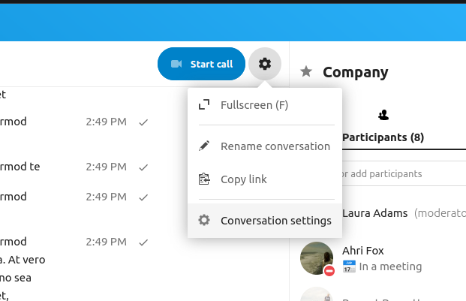The width and height of the screenshot is (466, 301).
Task: Click the gear icon beside Conversation settings
Action: pos(203,221)
